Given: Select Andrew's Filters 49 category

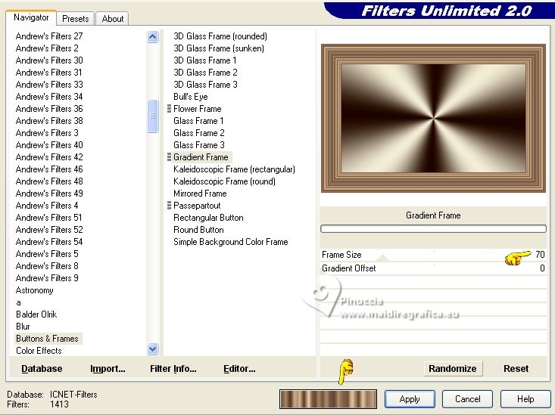Looking at the screenshot, I should (x=49, y=194).
